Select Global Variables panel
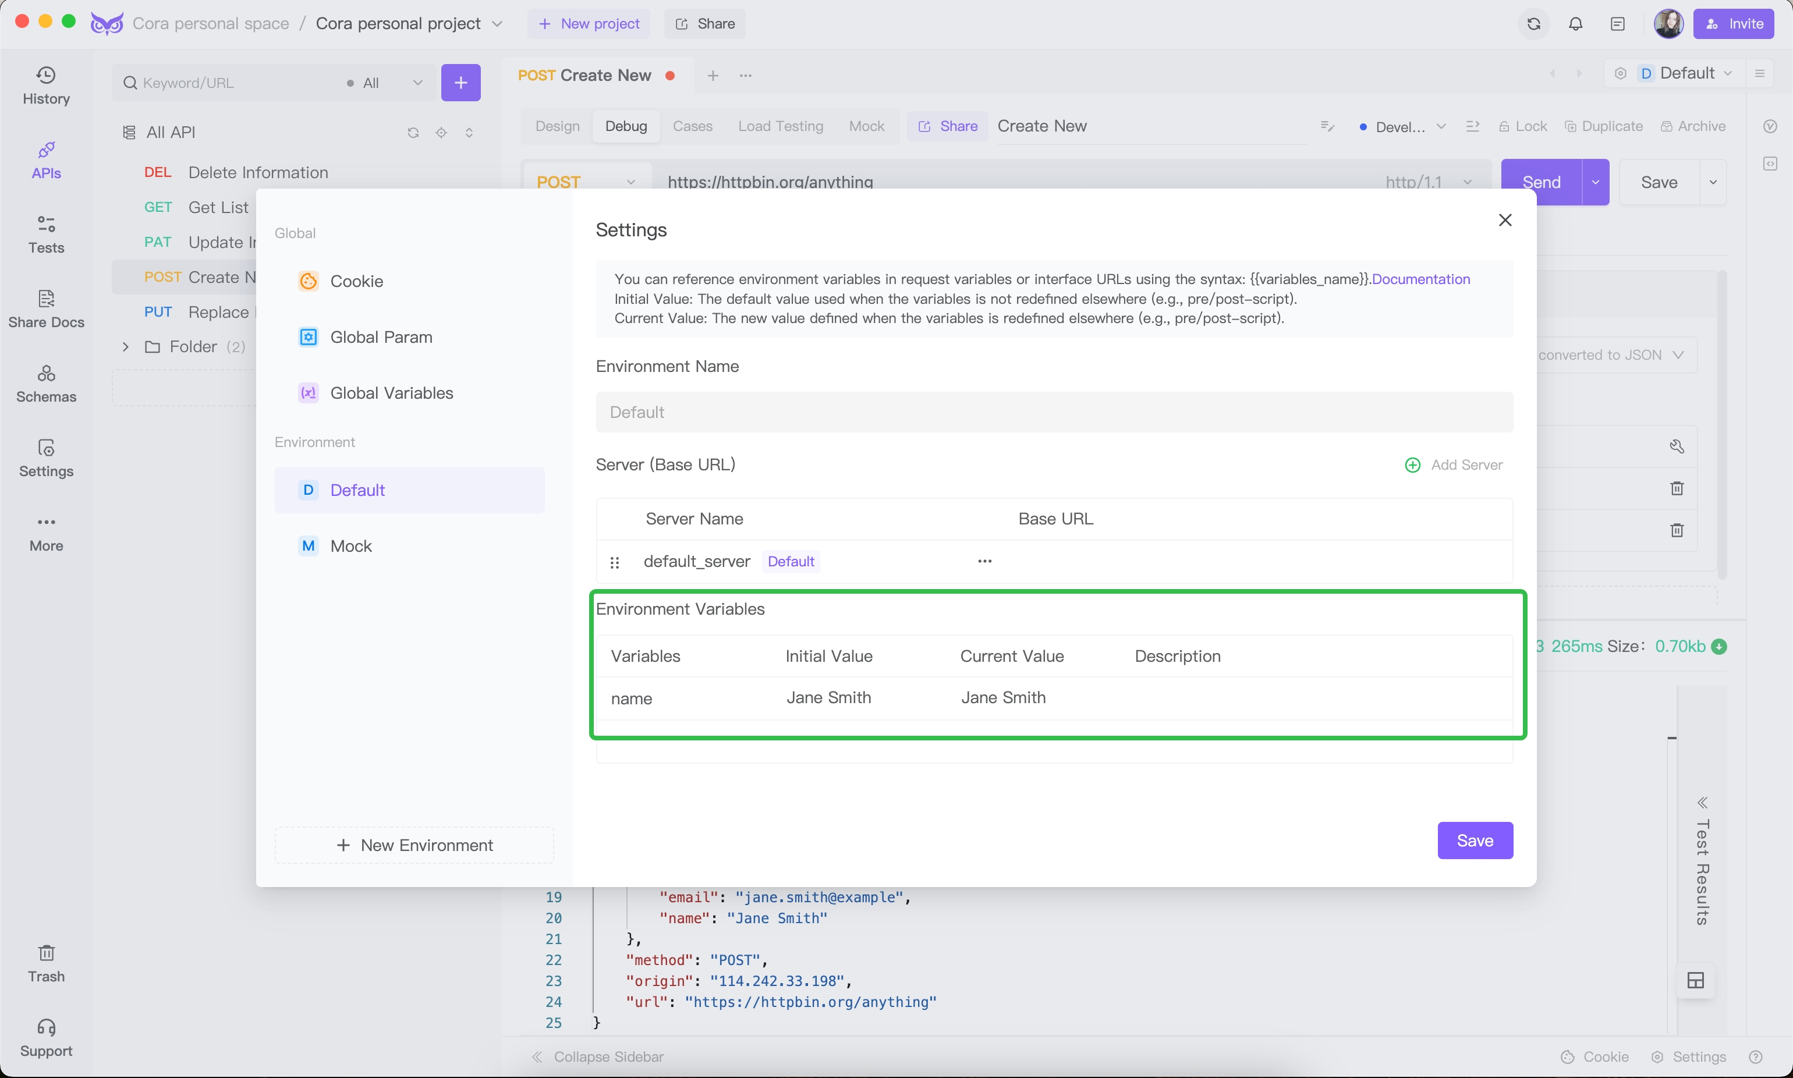This screenshot has height=1078, width=1793. 391,392
